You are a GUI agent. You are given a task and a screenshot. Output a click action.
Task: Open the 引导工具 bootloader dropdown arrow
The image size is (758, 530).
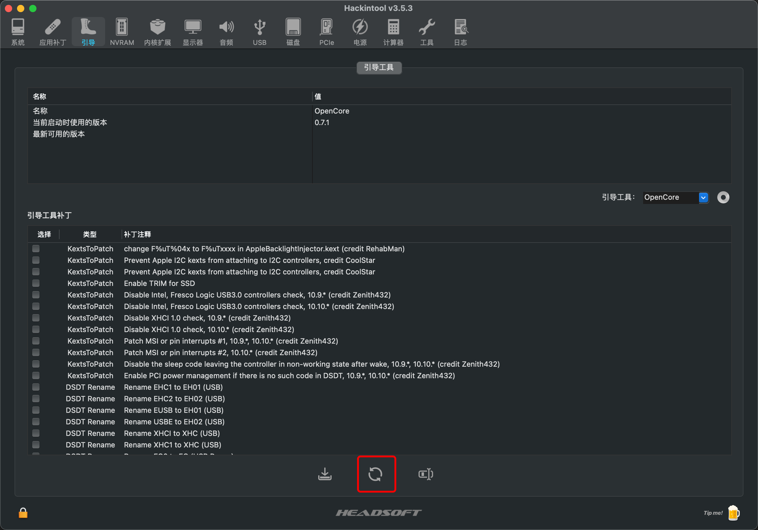(703, 197)
